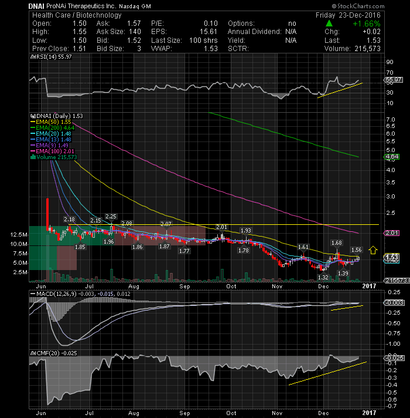This screenshot has width=410, height=418.
Task: Click the Options value no
Action: click(x=292, y=23)
